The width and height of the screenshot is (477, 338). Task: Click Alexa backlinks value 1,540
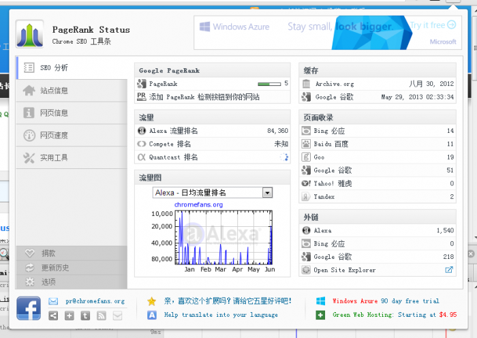coord(446,230)
